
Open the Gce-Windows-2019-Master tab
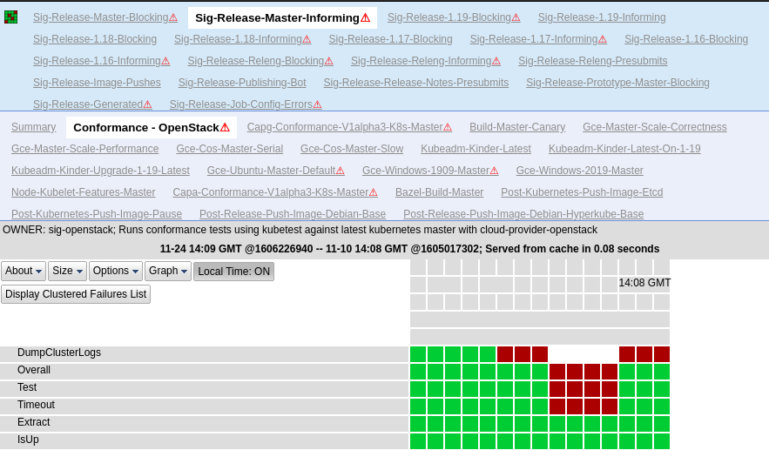click(x=580, y=171)
